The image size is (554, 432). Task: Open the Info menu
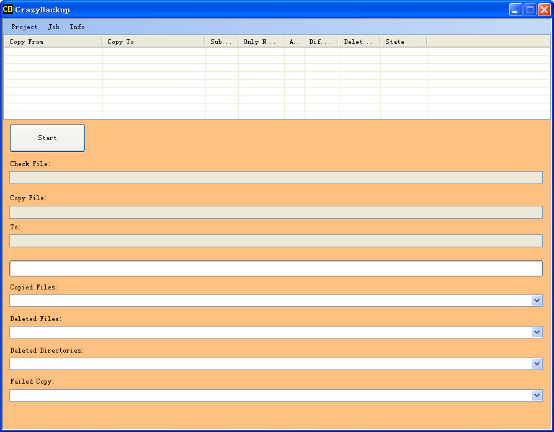point(78,27)
